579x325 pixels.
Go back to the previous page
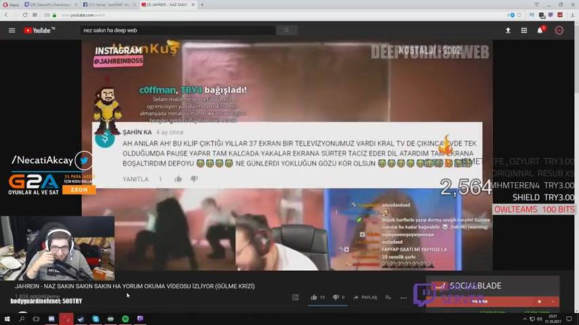click(6, 15)
